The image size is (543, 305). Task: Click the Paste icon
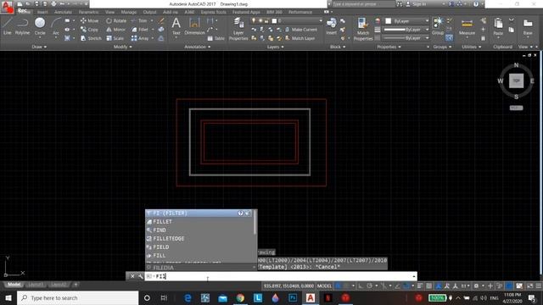pyautogui.click(x=498, y=27)
